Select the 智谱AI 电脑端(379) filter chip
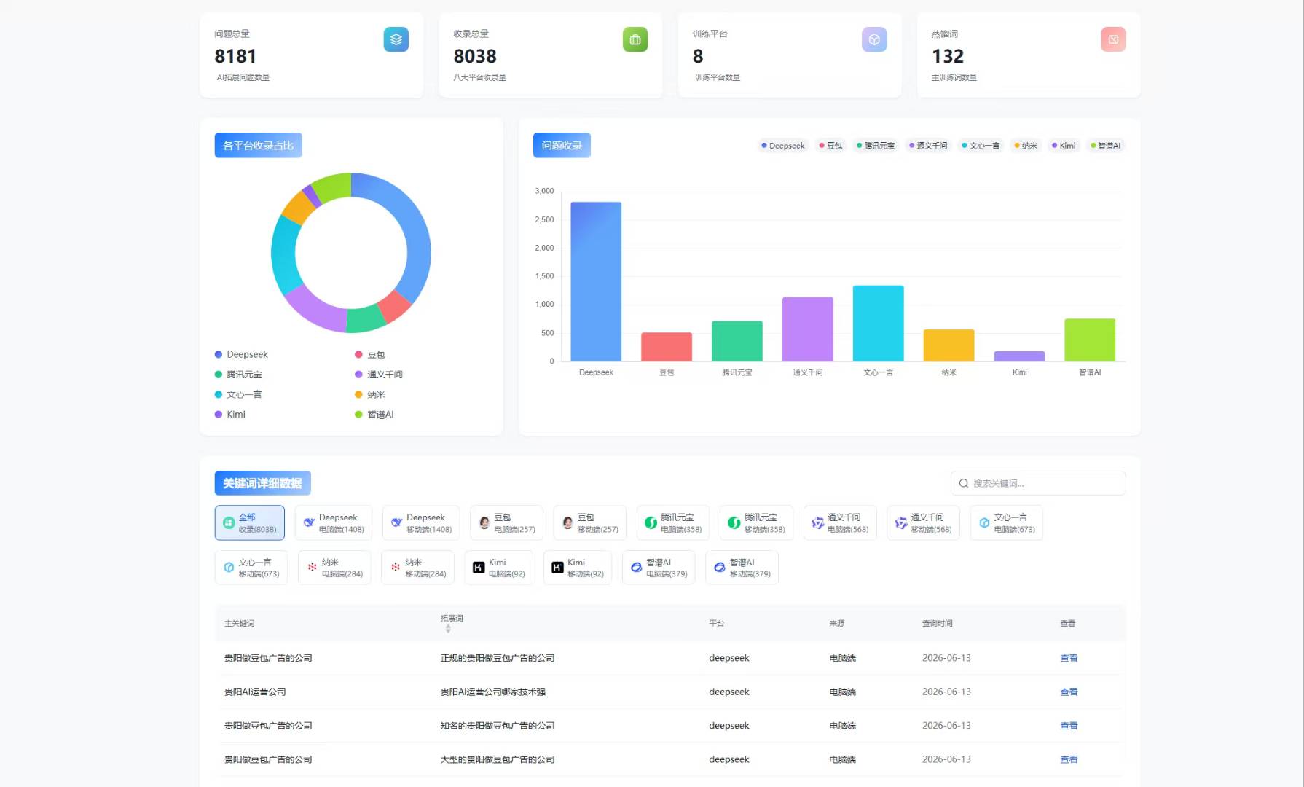This screenshot has height=787, width=1304. 659,568
